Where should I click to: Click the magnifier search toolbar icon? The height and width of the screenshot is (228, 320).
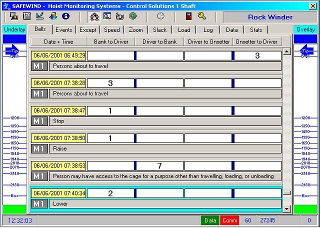(107, 16)
